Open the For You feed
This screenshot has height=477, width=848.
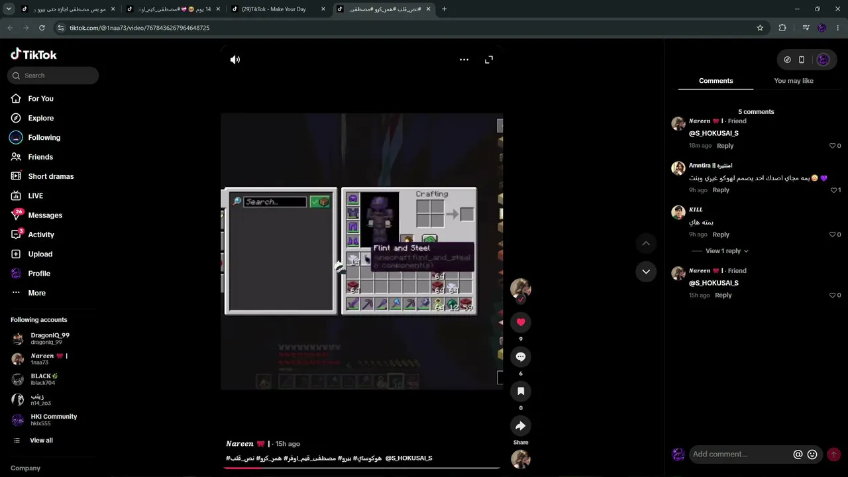click(x=40, y=99)
